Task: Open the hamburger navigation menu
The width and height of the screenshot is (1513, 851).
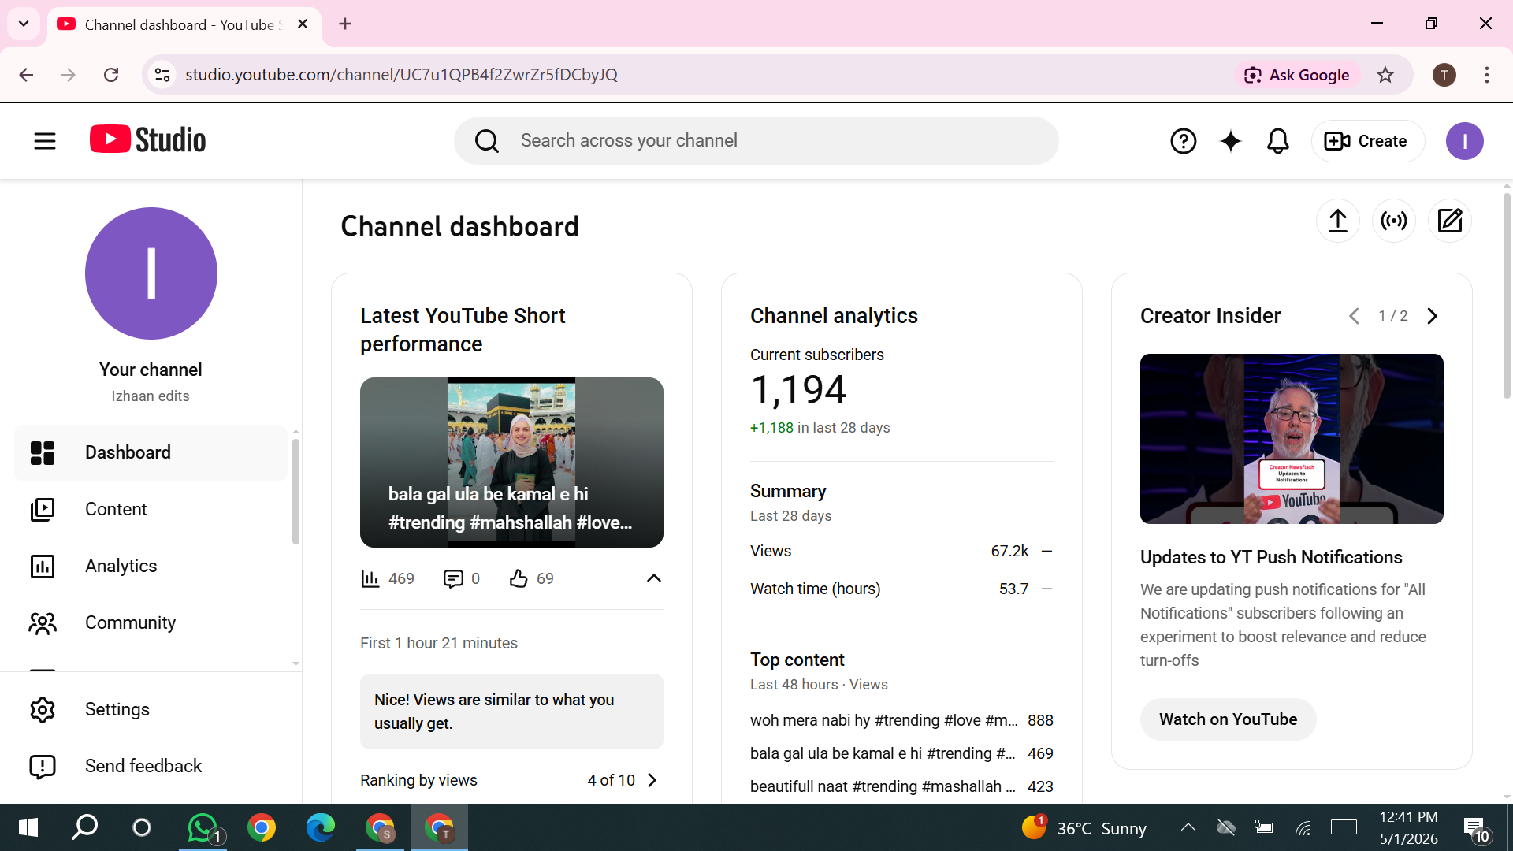Action: coord(45,141)
